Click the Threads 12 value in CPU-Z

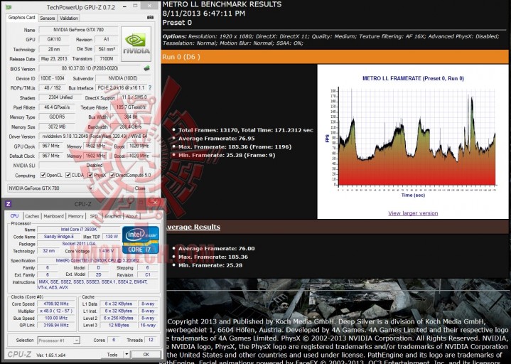pyautogui.click(x=151, y=340)
